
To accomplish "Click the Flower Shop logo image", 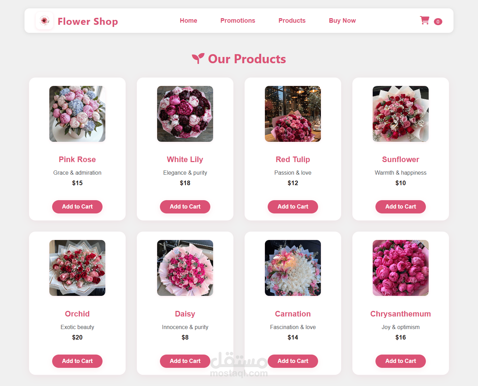I will 44,21.
